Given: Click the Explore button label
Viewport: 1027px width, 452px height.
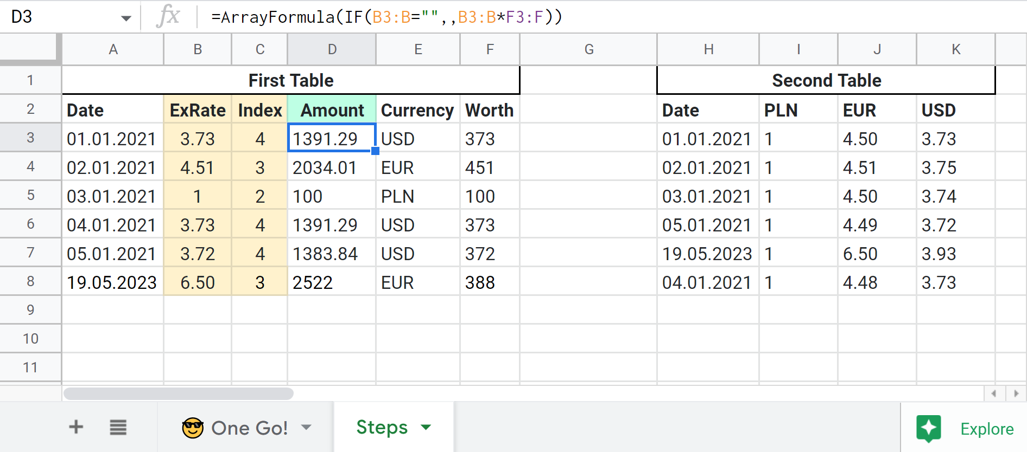Looking at the screenshot, I should pyautogui.click(x=987, y=429).
